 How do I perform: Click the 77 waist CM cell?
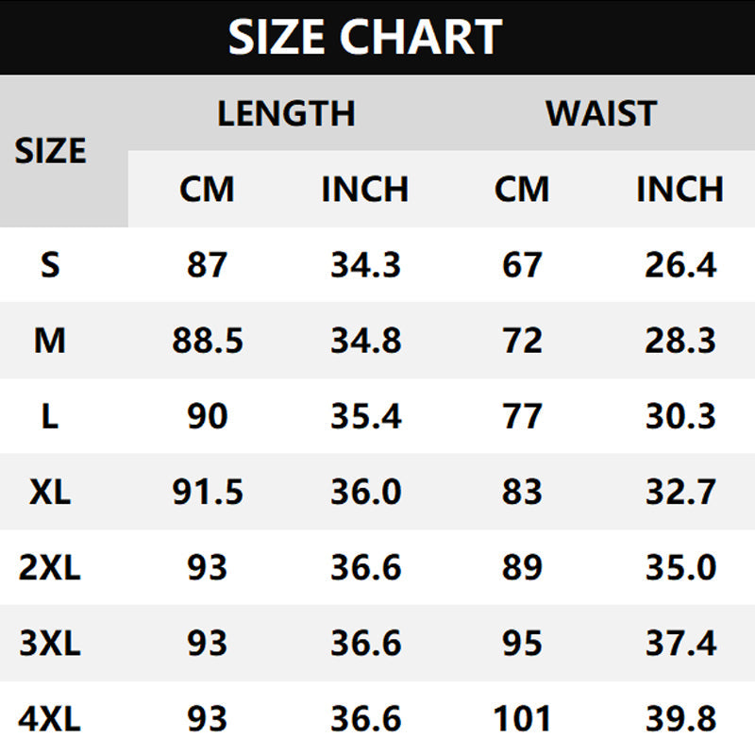[x=522, y=416]
